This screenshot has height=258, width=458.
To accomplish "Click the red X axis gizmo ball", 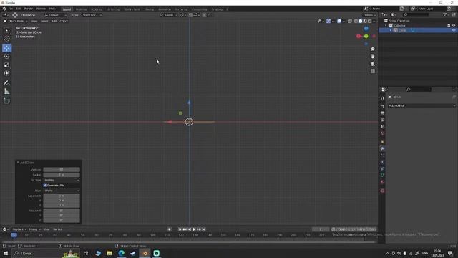I will (x=359, y=37).
